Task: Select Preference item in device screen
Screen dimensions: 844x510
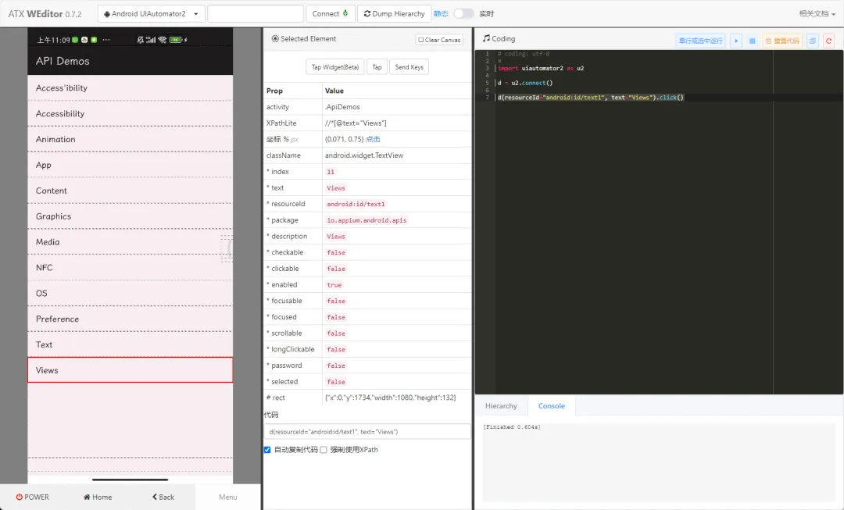Action: (x=131, y=319)
